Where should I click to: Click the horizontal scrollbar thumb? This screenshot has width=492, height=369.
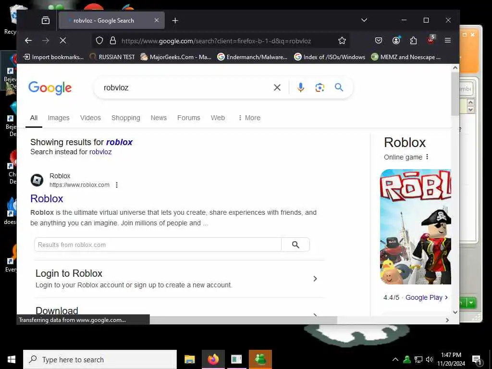(243, 320)
